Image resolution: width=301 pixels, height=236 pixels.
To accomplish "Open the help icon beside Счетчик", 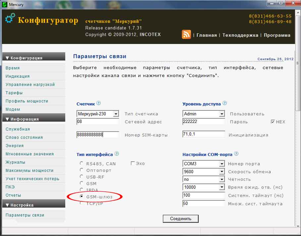I will [x=98, y=103].
